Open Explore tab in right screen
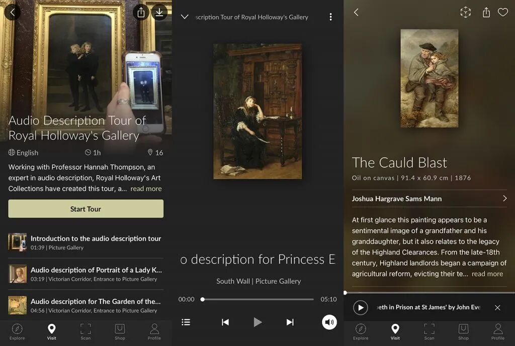The width and height of the screenshot is (515, 346). (x=361, y=332)
